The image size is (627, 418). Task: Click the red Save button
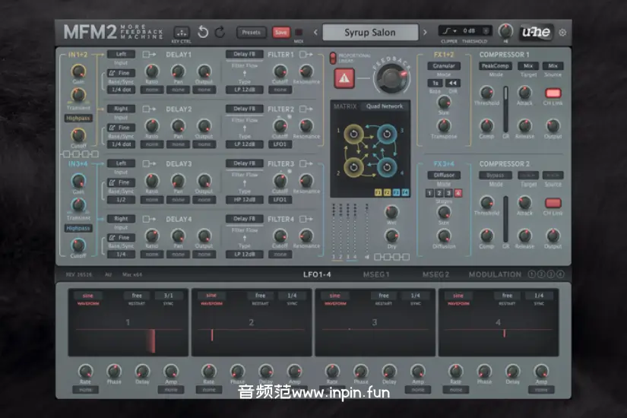click(x=280, y=32)
